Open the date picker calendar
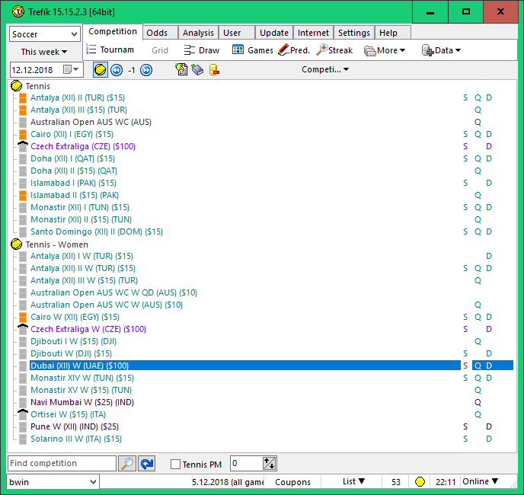This screenshot has height=495, width=524. pos(69,70)
